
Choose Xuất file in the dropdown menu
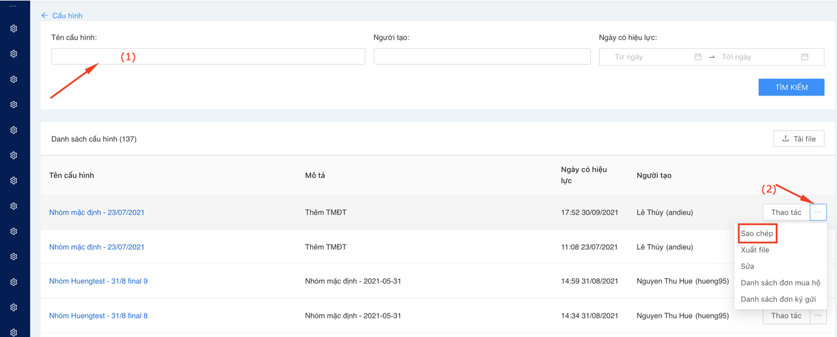pos(755,250)
